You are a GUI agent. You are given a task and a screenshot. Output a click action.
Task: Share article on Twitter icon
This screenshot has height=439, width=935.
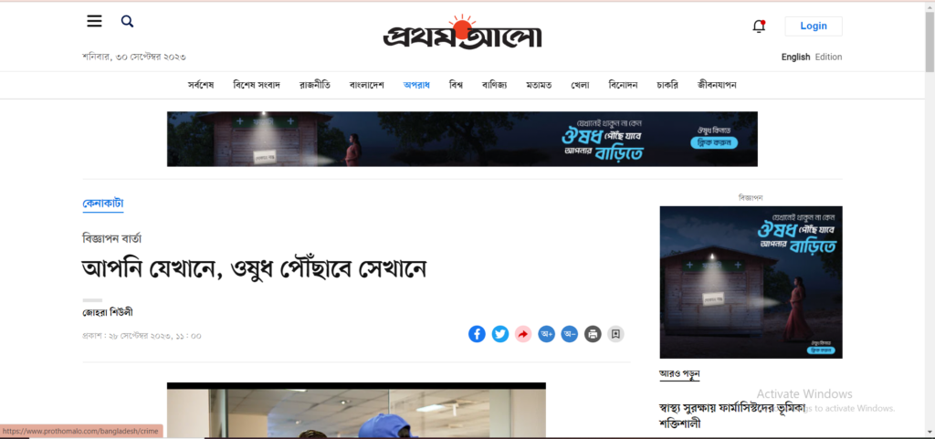coord(499,334)
